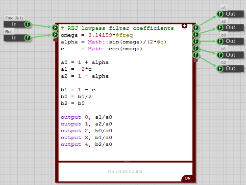
Task: Select the first float input connector of the Ruby module
Action: (55, 28)
